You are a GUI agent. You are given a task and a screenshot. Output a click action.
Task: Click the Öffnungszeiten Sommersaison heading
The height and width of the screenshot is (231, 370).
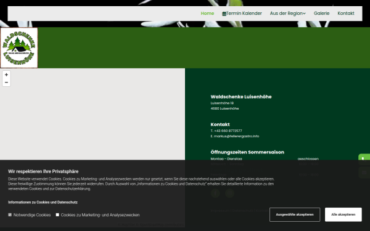tap(247, 152)
